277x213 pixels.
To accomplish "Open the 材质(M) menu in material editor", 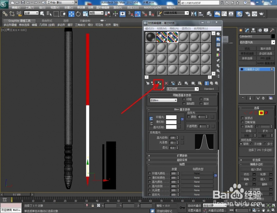I will tap(162, 28).
